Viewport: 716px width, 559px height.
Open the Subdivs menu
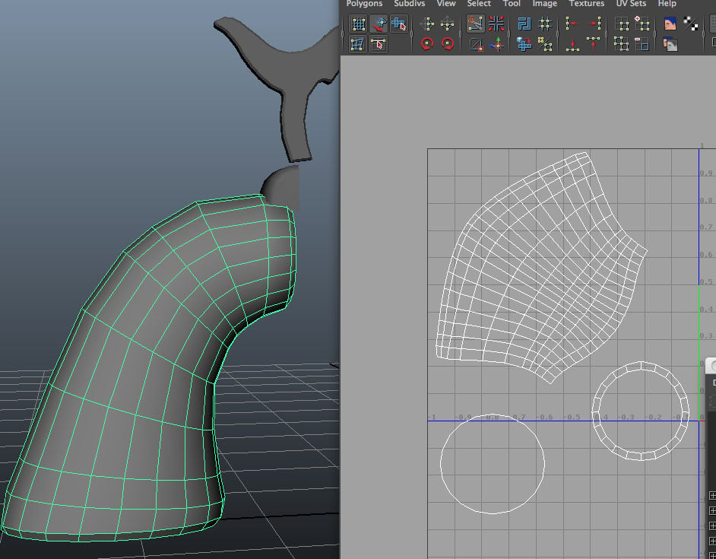(409, 4)
